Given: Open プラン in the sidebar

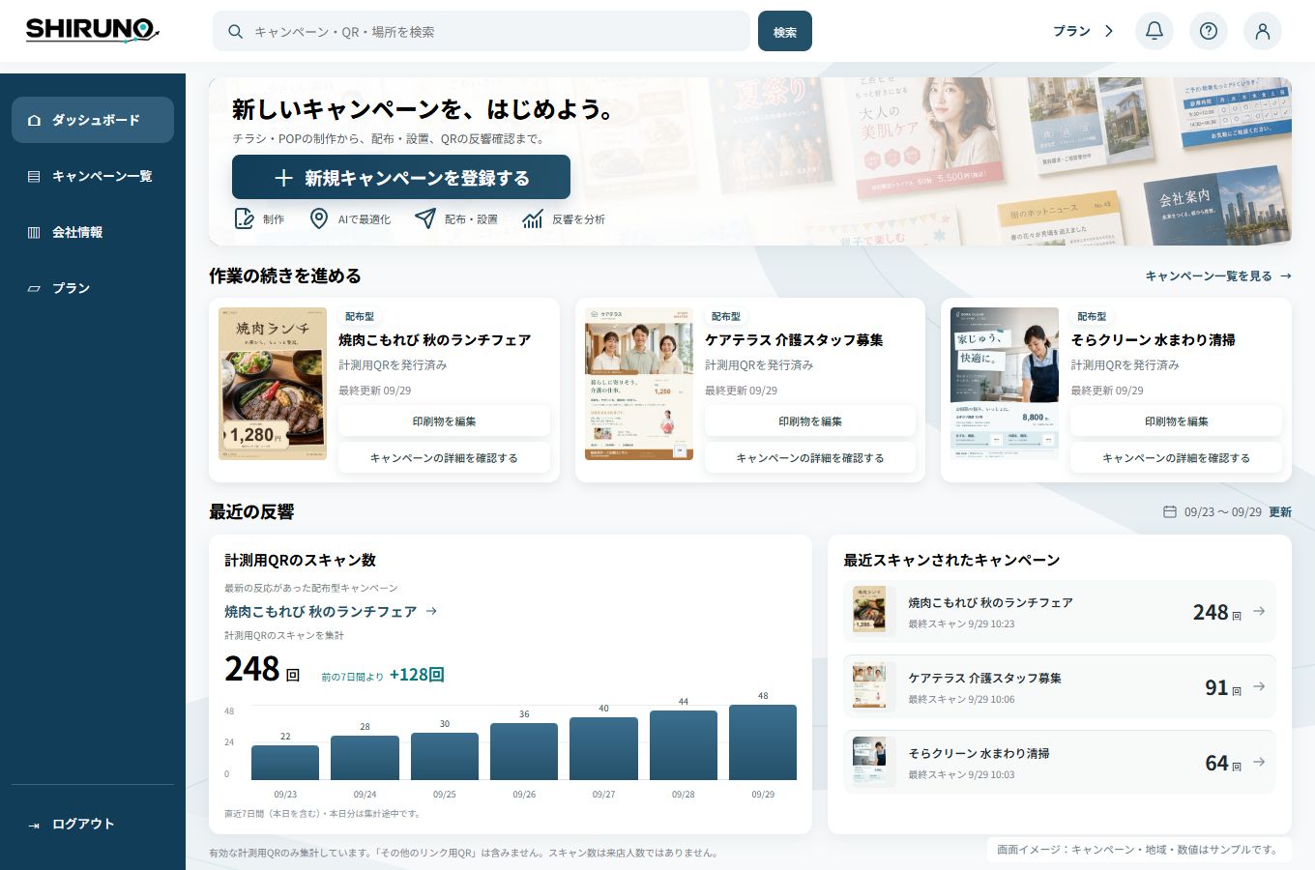Looking at the screenshot, I should tap(93, 288).
